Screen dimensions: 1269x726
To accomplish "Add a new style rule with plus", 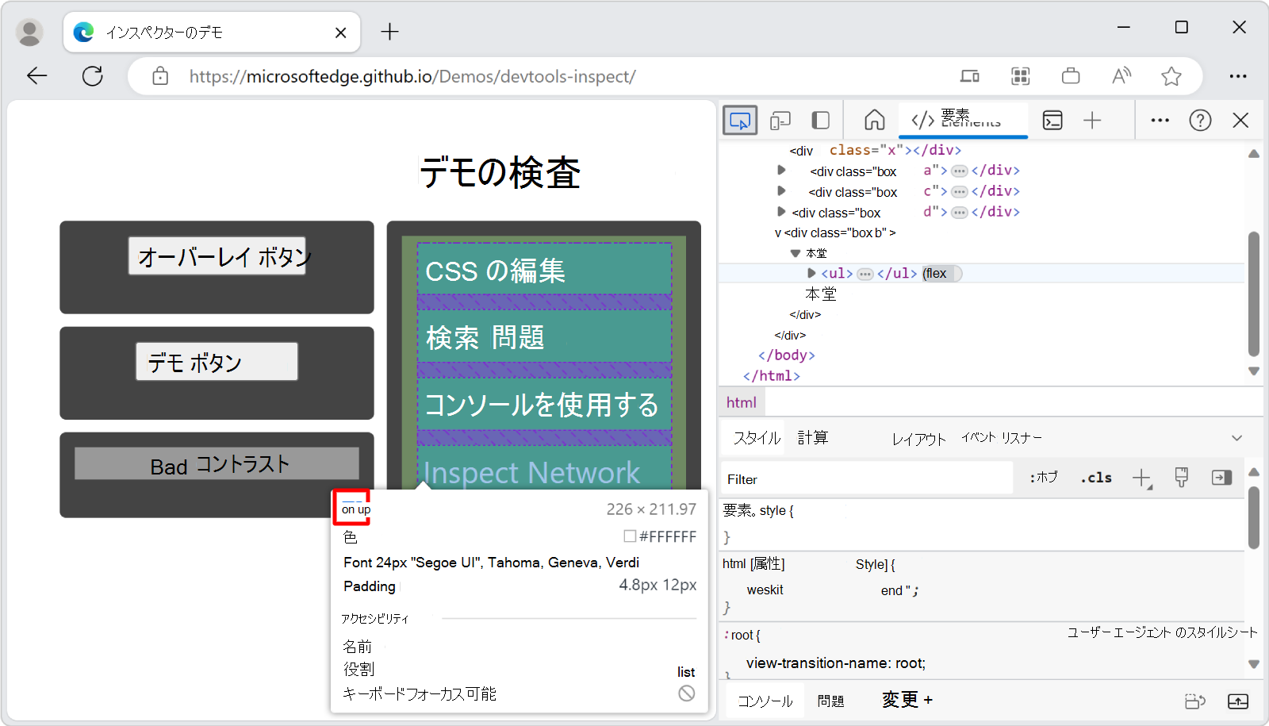I will click(x=1142, y=478).
